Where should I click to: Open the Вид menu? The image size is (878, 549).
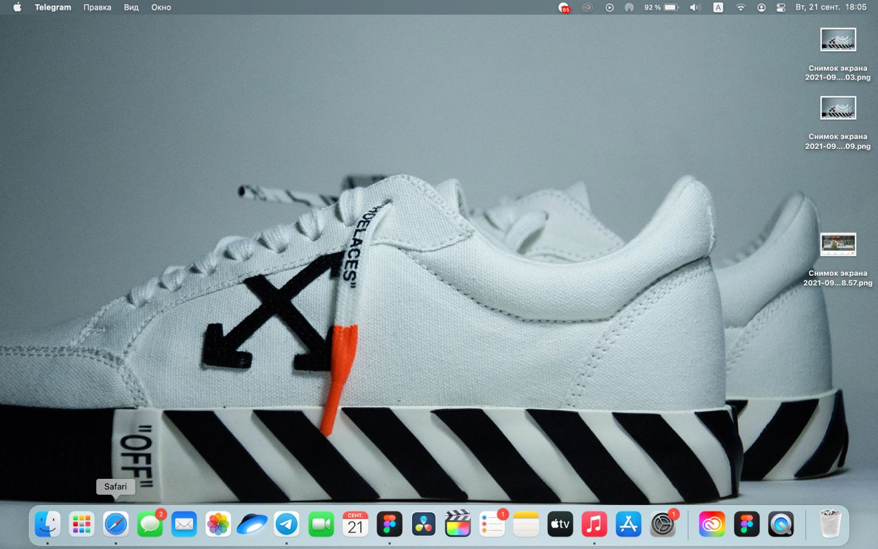[132, 8]
